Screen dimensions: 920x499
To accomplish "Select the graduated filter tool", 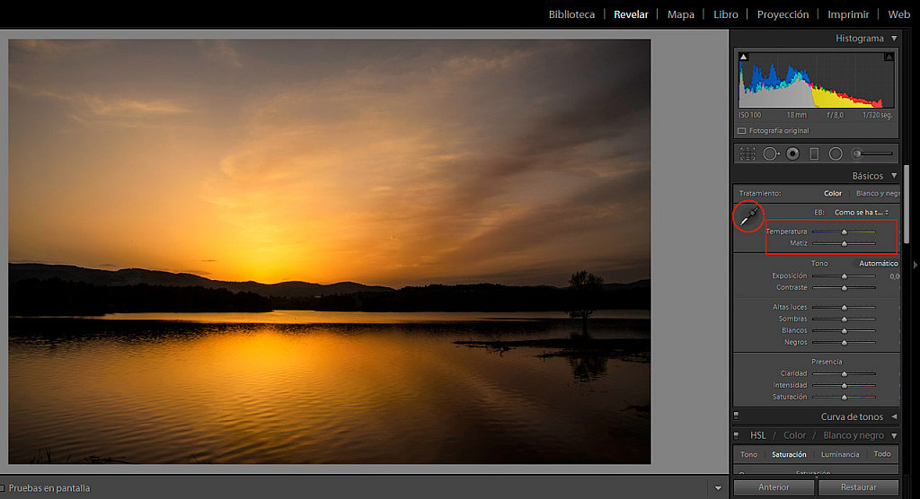I will click(814, 153).
